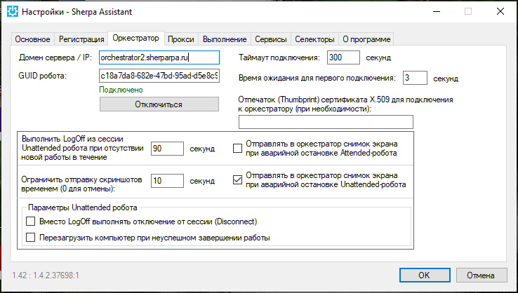Switch to the Селекторы tab
Screen dimensions: 518x293
click(315, 39)
